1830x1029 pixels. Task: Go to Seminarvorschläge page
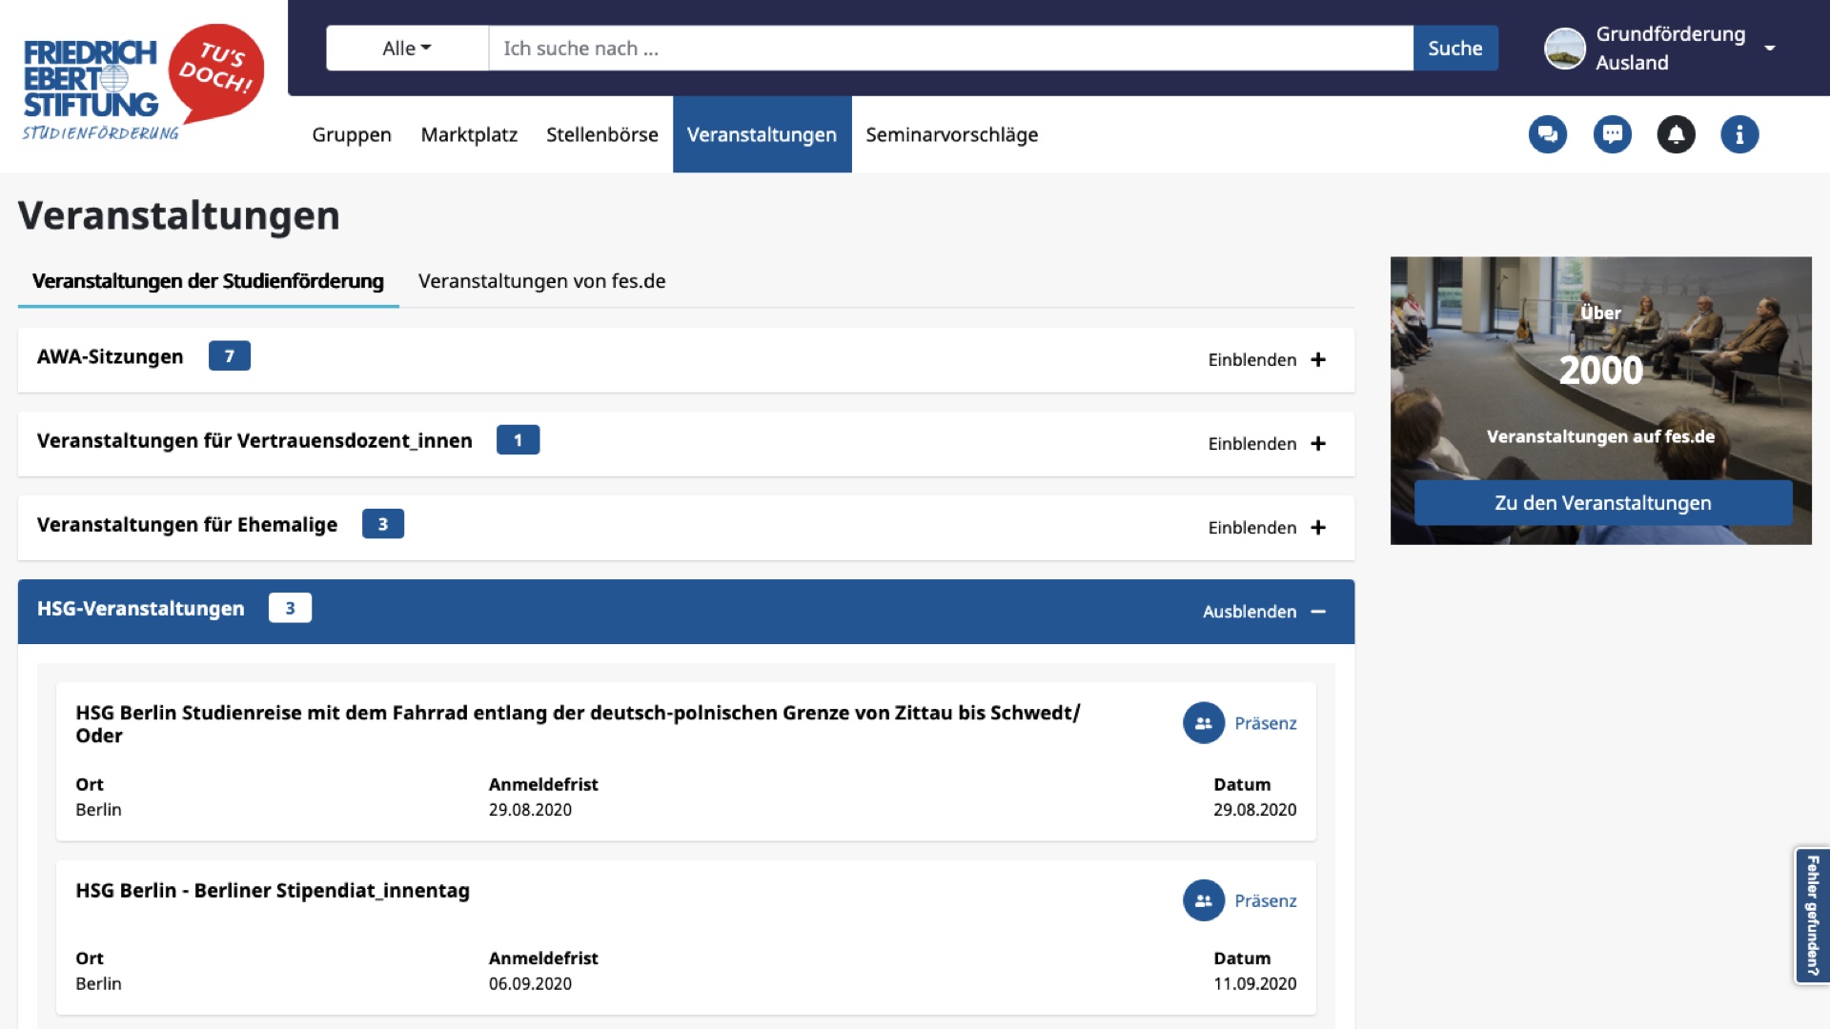[951, 134]
